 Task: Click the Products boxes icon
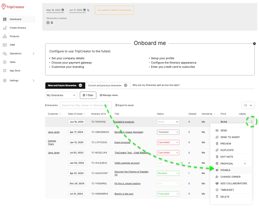[5, 37]
